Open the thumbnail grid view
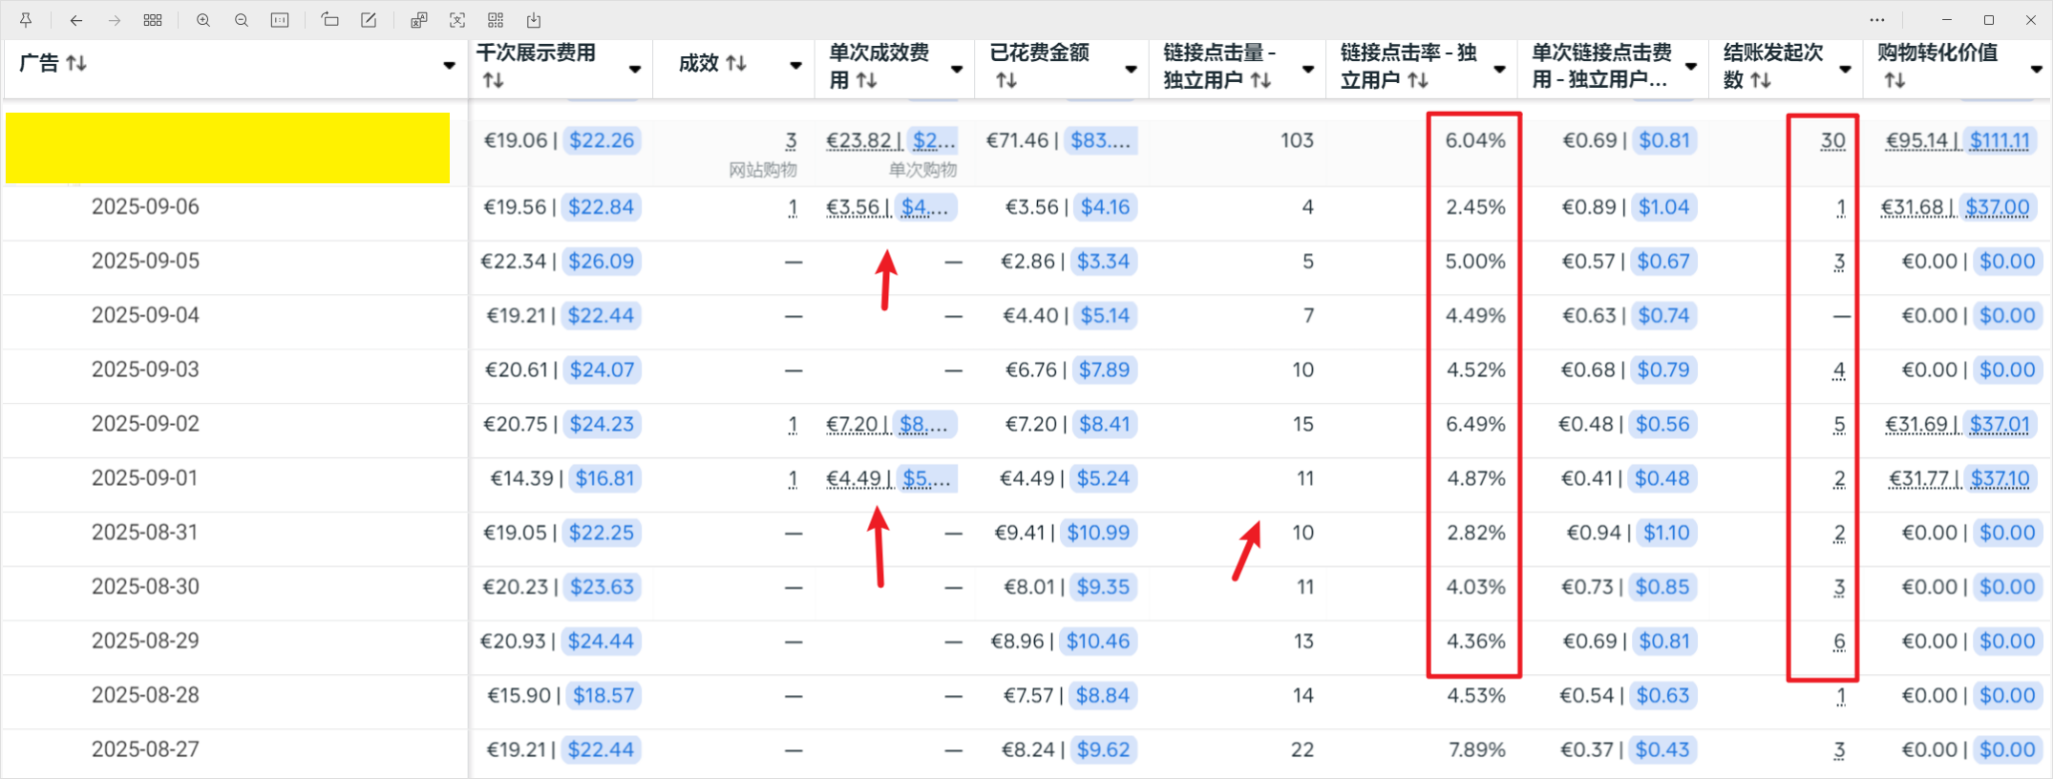The image size is (2053, 779). point(153,20)
